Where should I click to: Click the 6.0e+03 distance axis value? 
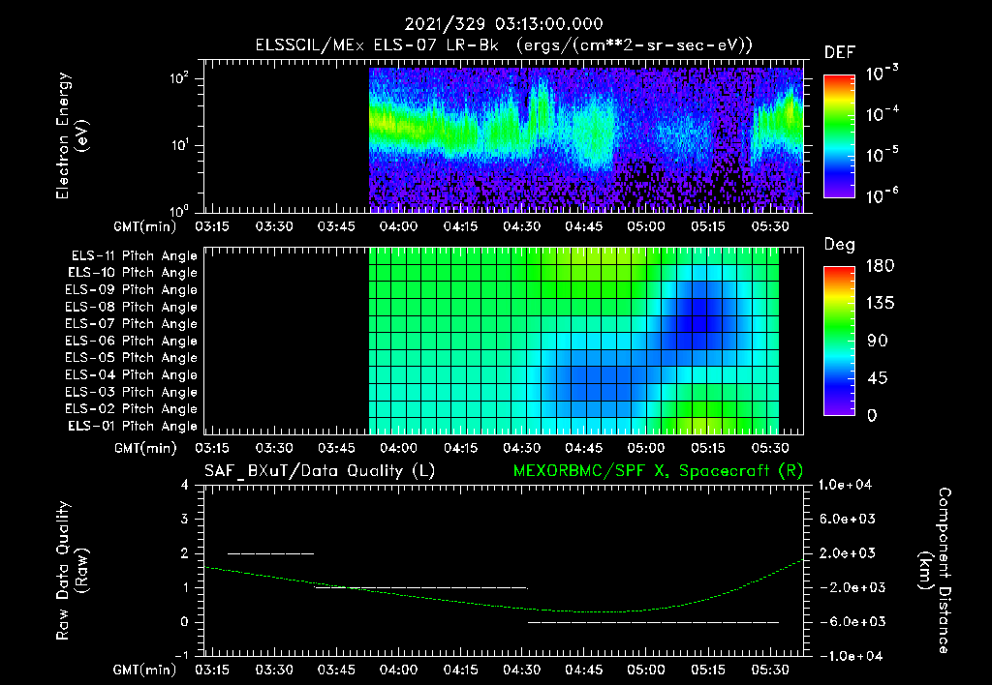click(x=847, y=519)
